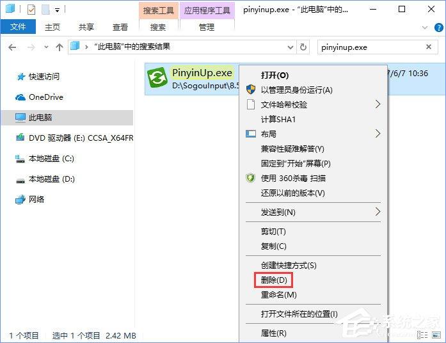The width and height of the screenshot is (446, 343).
Task: Go up one level with the up arrow
Action: click(x=59, y=47)
